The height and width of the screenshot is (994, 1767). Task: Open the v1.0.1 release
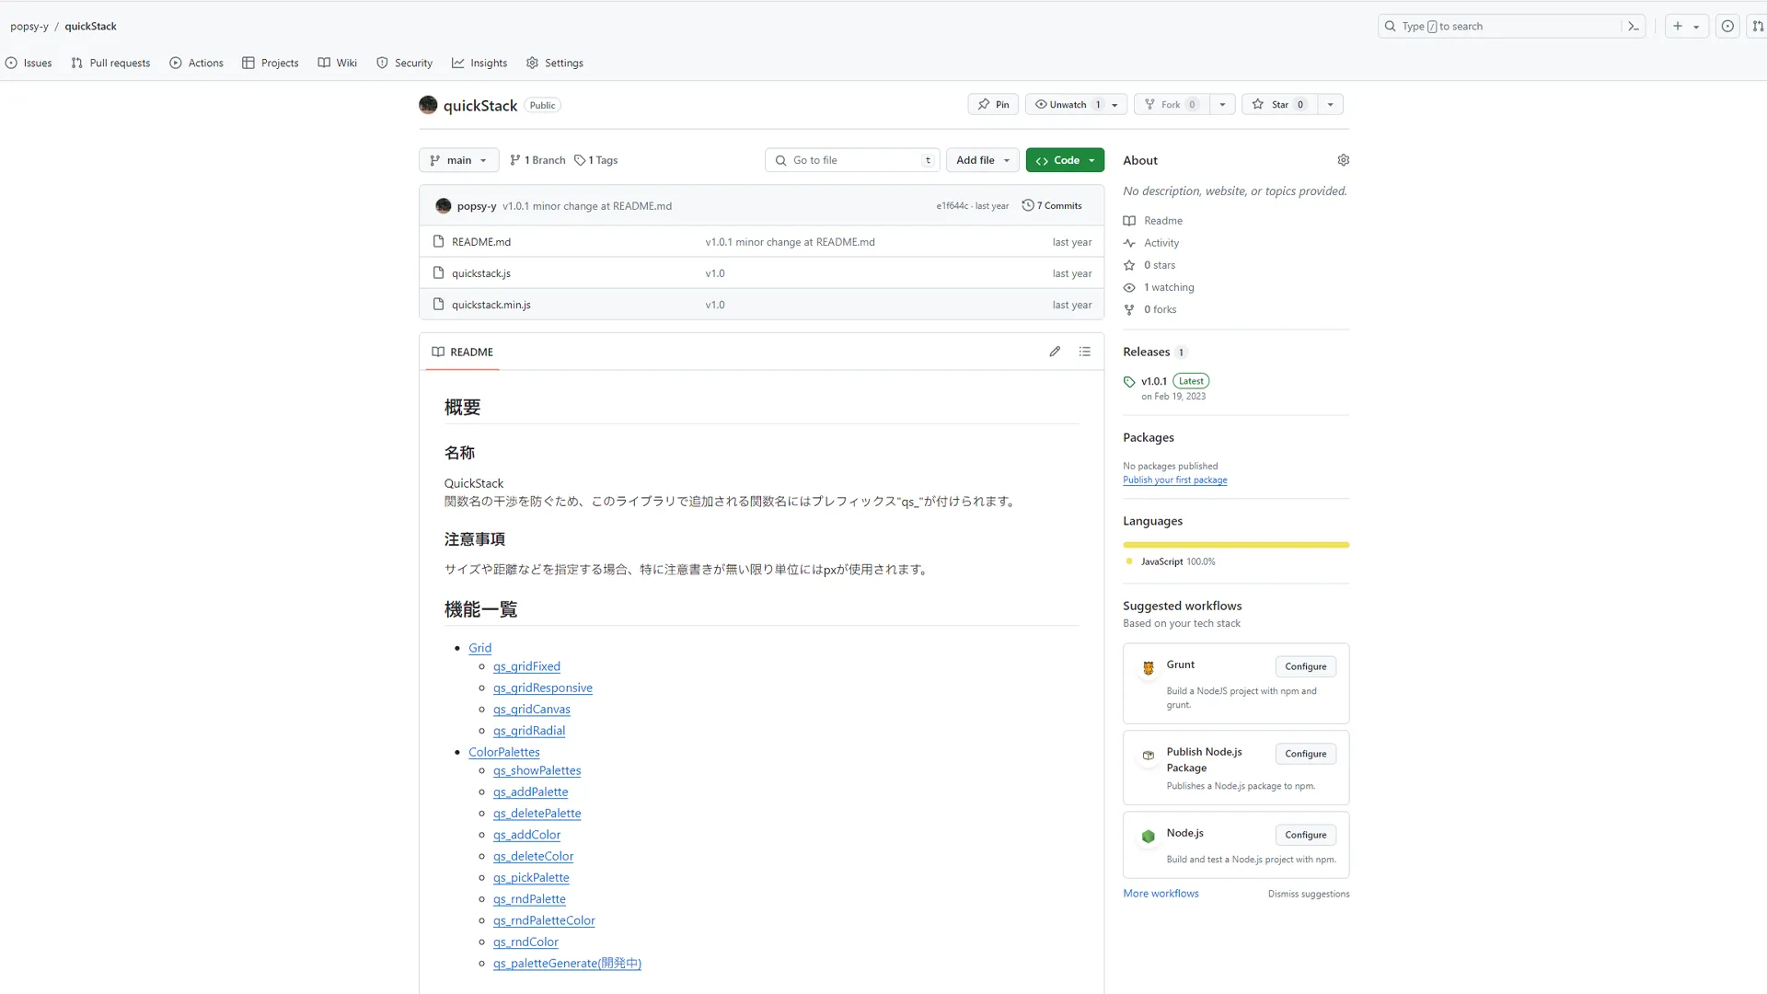(x=1154, y=381)
